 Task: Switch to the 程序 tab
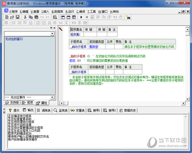pyautogui.click(x=28, y=102)
